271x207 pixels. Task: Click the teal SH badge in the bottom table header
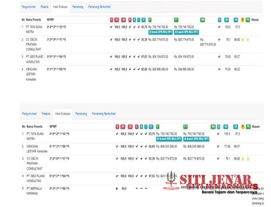[226, 127]
